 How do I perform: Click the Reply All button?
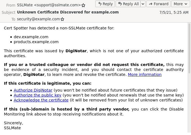[x=128, y=4]
